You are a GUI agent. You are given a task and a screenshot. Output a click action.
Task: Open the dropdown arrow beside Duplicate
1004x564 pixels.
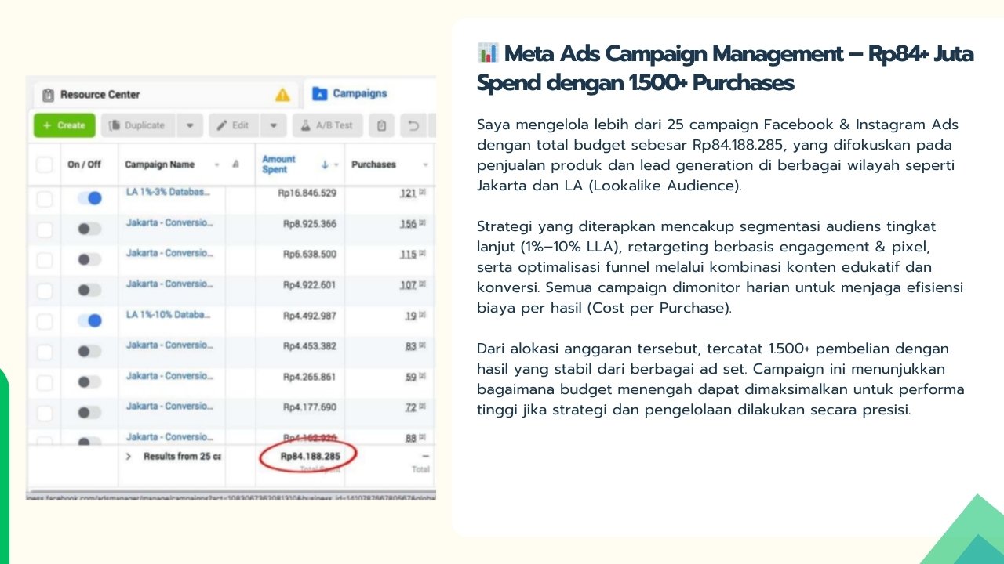tap(190, 125)
